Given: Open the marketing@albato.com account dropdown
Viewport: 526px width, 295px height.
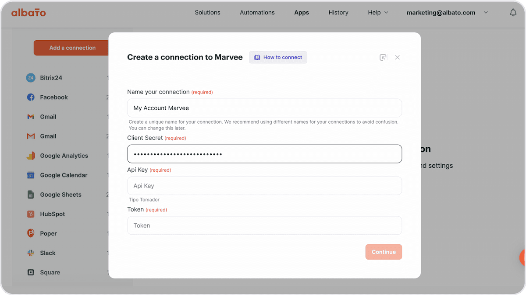Looking at the screenshot, I should pyautogui.click(x=447, y=13).
